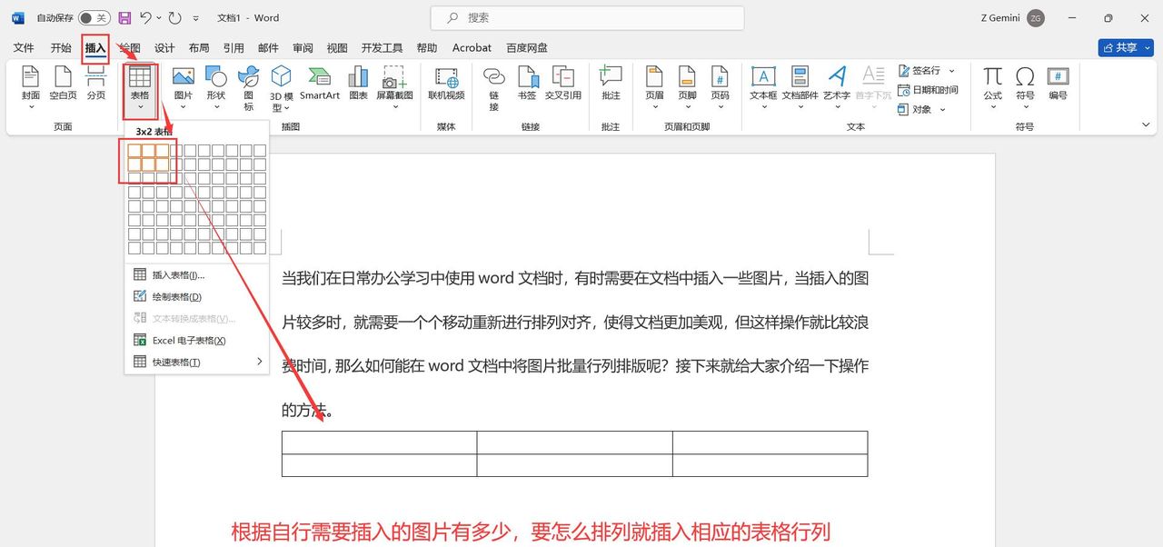This screenshot has height=547, width=1163.
Task: Undo the last action
Action: [x=145, y=18]
